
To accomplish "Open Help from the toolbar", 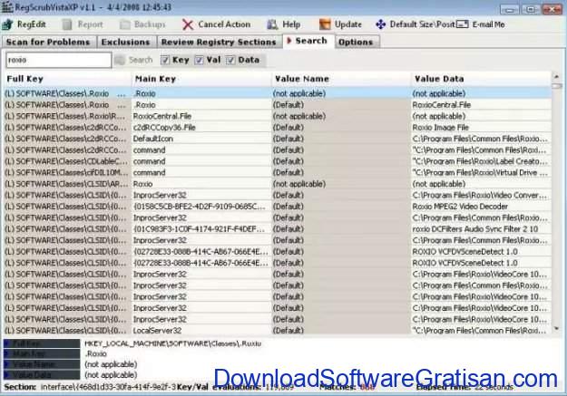I will (272, 24).
